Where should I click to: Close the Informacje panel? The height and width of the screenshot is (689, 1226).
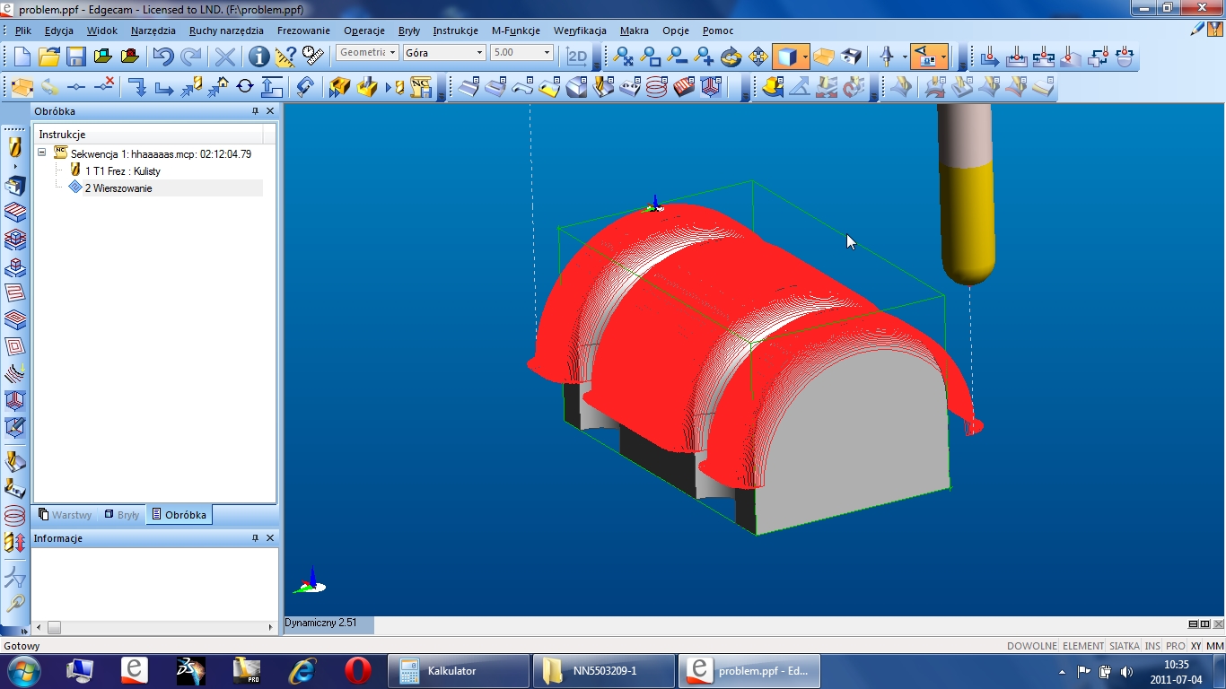pyautogui.click(x=270, y=538)
